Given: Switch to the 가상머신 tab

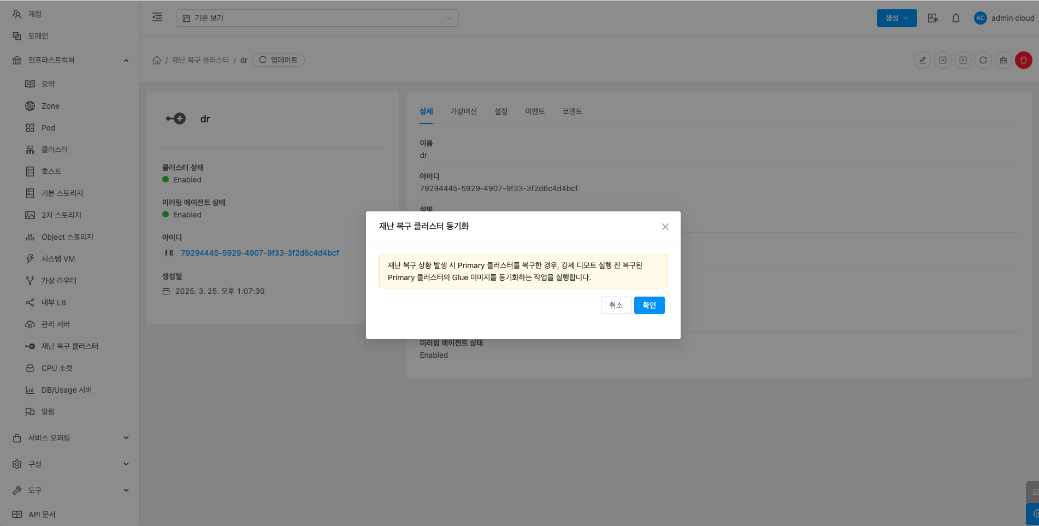Looking at the screenshot, I should point(463,111).
